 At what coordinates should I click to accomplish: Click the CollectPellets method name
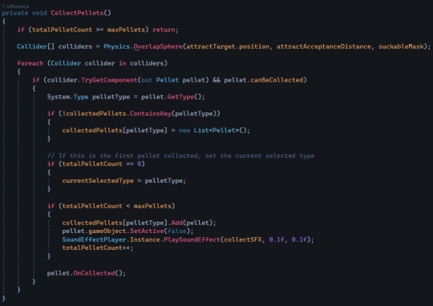point(77,13)
